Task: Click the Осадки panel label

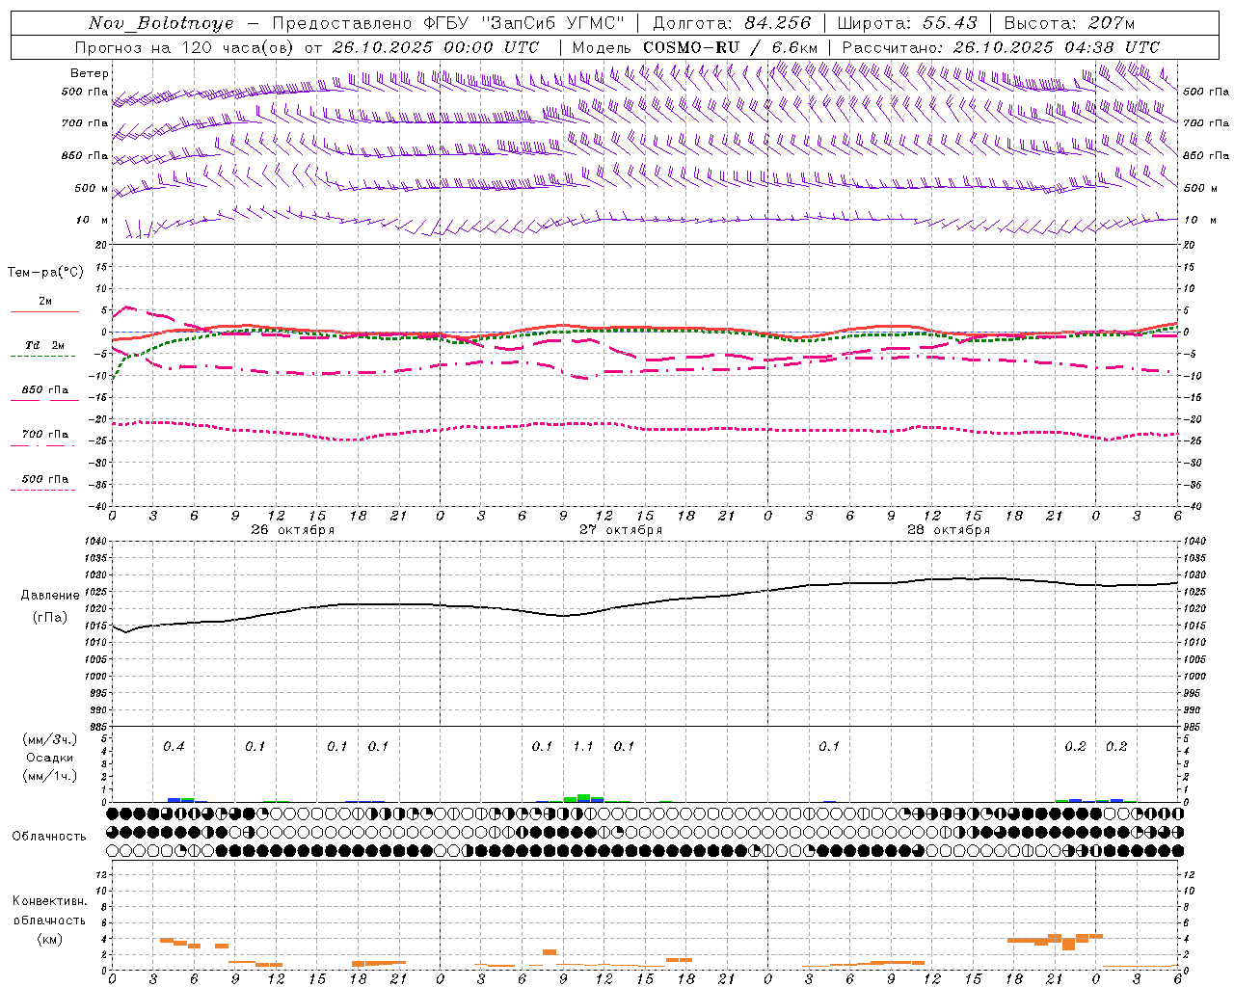Action: click(x=50, y=758)
